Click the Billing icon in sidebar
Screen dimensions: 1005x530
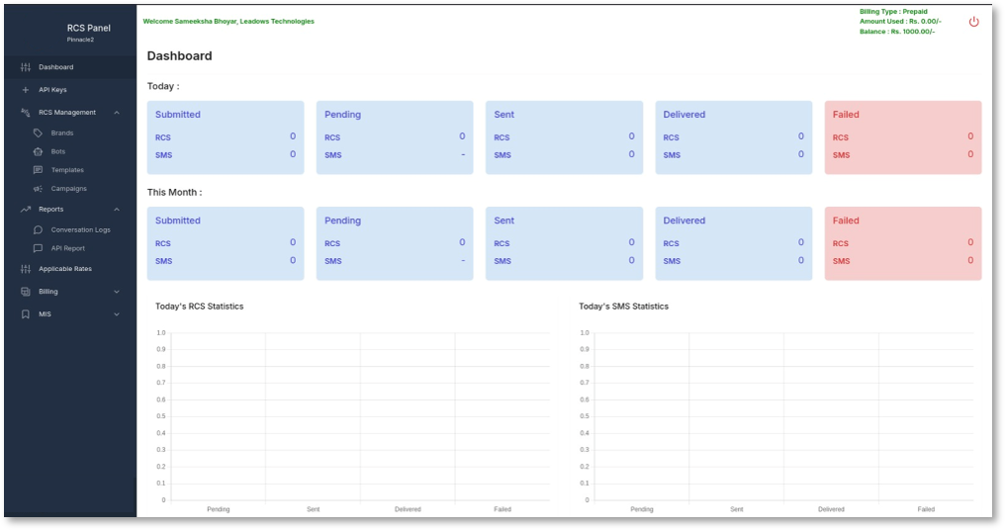click(26, 292)
